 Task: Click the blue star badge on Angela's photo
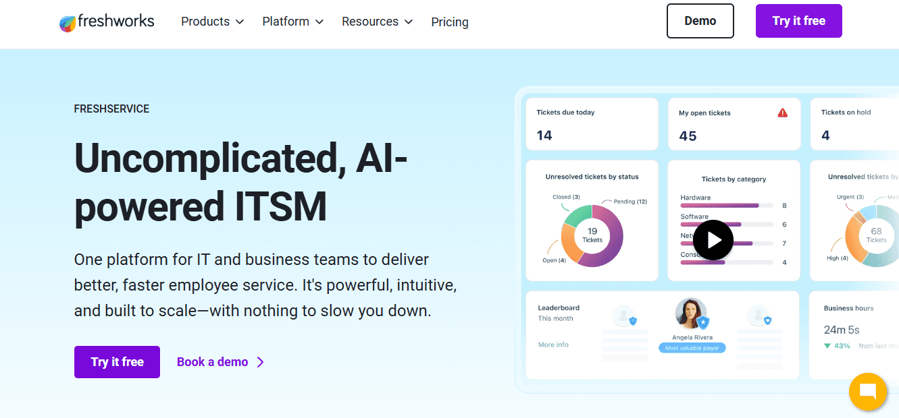(x=703, y=322)
